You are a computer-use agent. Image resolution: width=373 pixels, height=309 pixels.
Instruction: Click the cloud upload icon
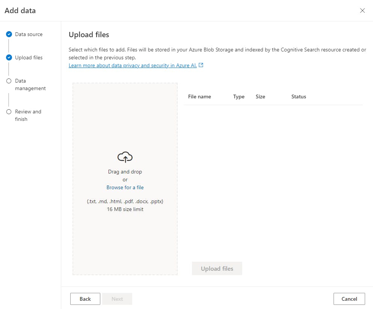[x=125, y=157]
